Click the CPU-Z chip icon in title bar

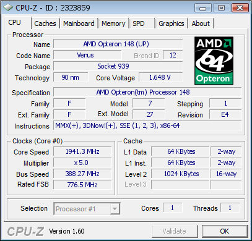click(x=9, y=7)
